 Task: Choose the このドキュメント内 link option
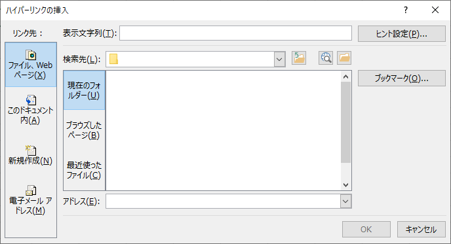point(31,111)
